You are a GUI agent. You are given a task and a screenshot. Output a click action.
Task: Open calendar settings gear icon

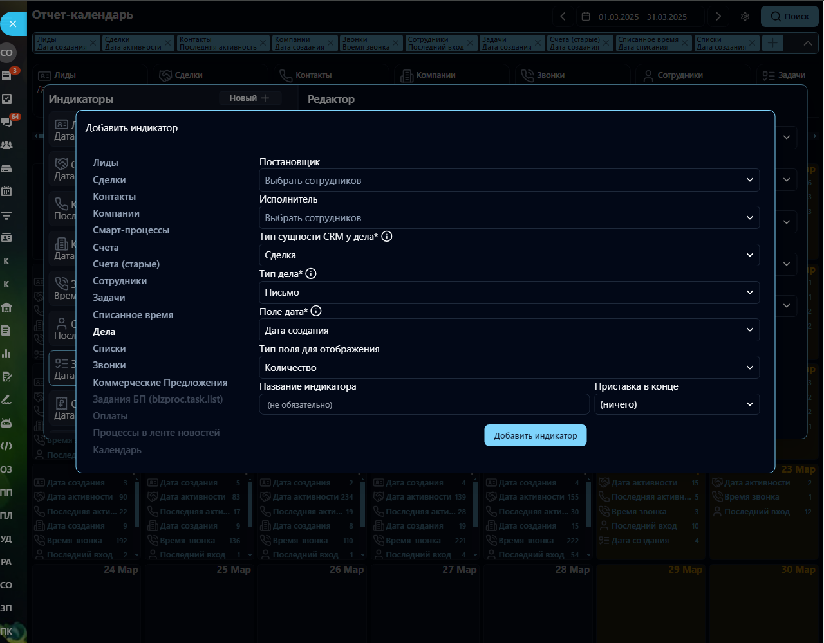(745, 17)
